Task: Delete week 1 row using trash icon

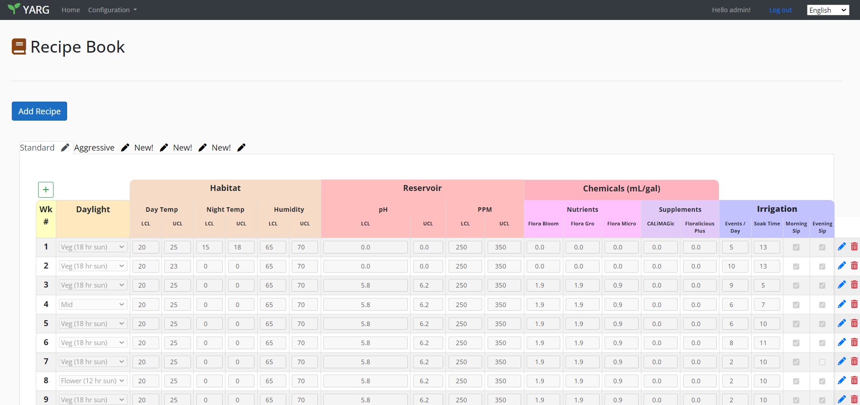Action: (x=854, y=247)
